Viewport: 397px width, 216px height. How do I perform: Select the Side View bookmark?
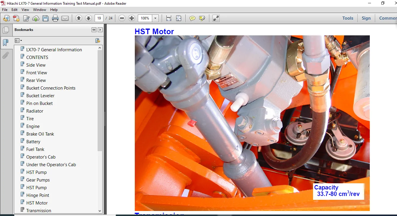coord(36,65)
